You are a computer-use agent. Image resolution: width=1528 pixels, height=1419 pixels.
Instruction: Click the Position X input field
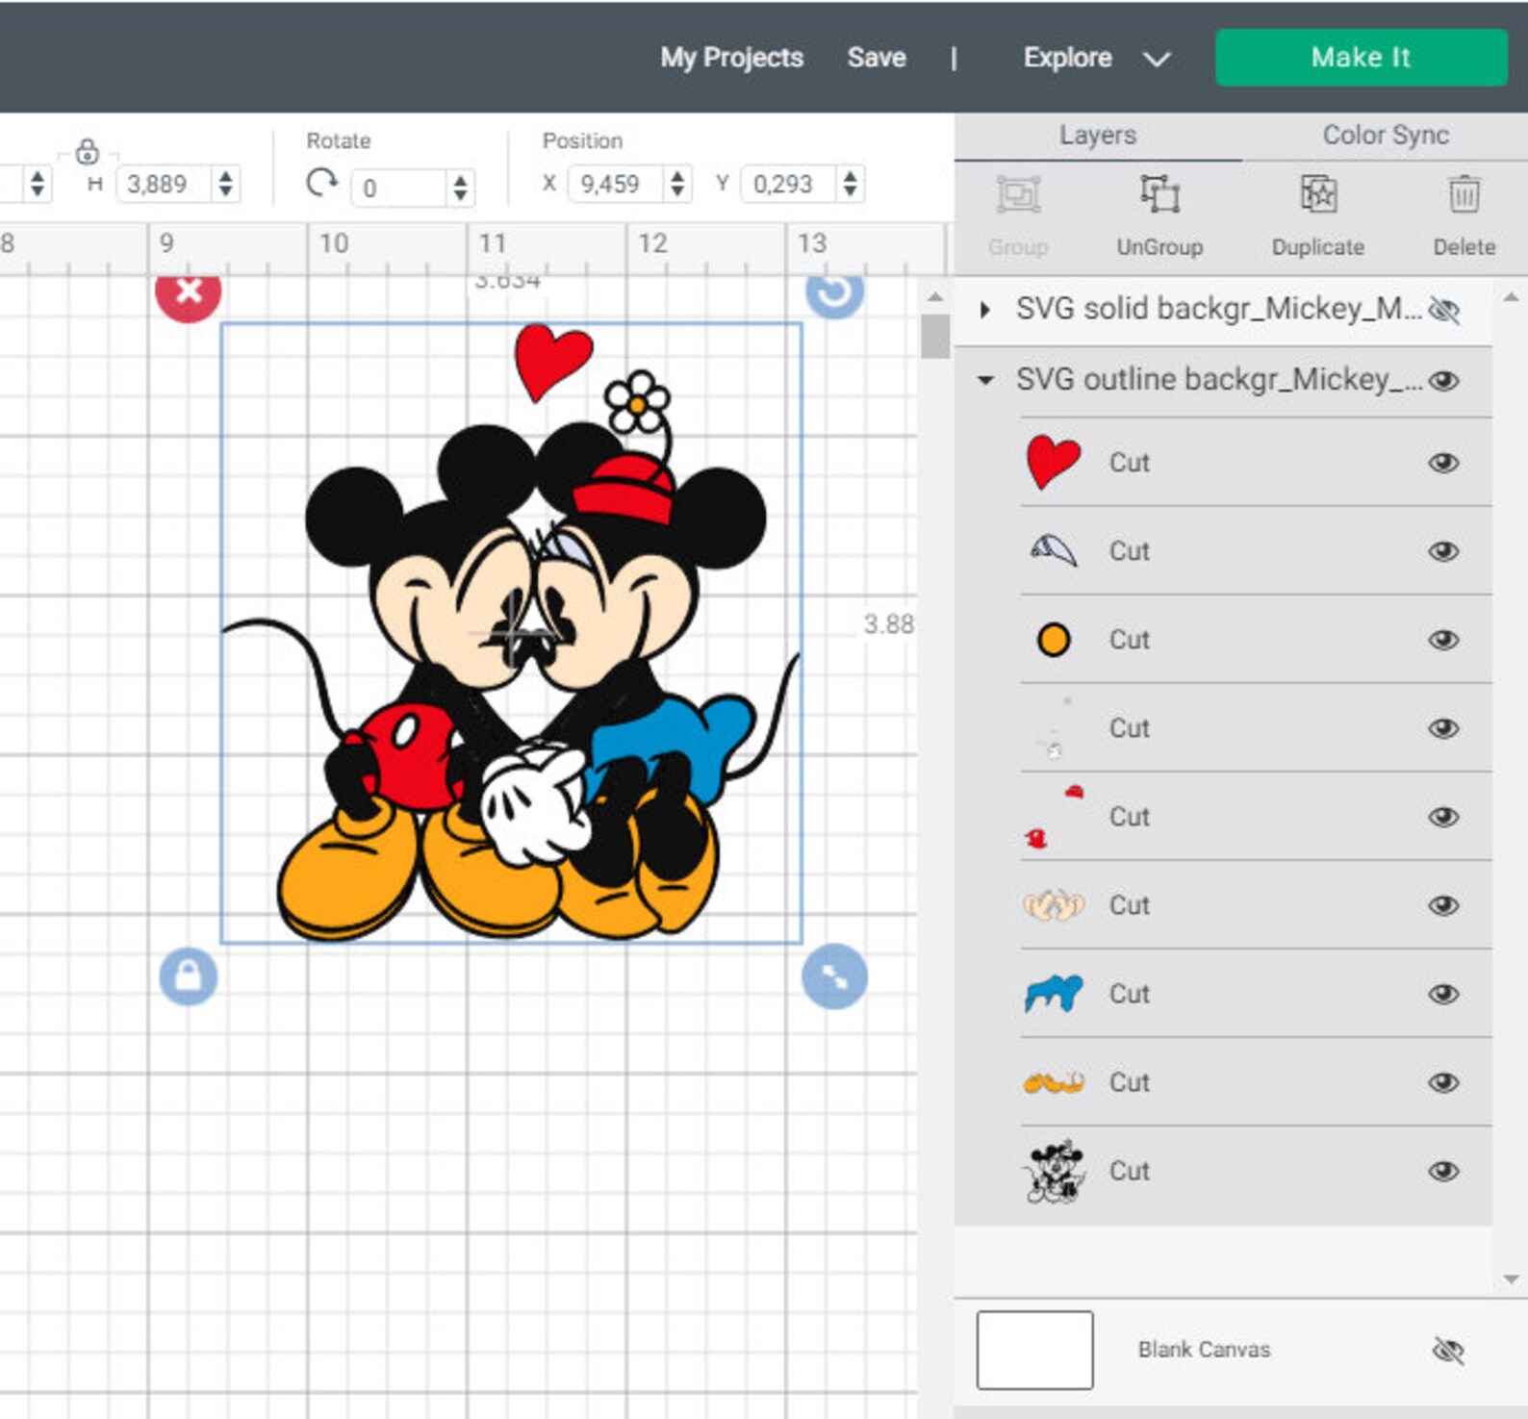pos(617,183)
